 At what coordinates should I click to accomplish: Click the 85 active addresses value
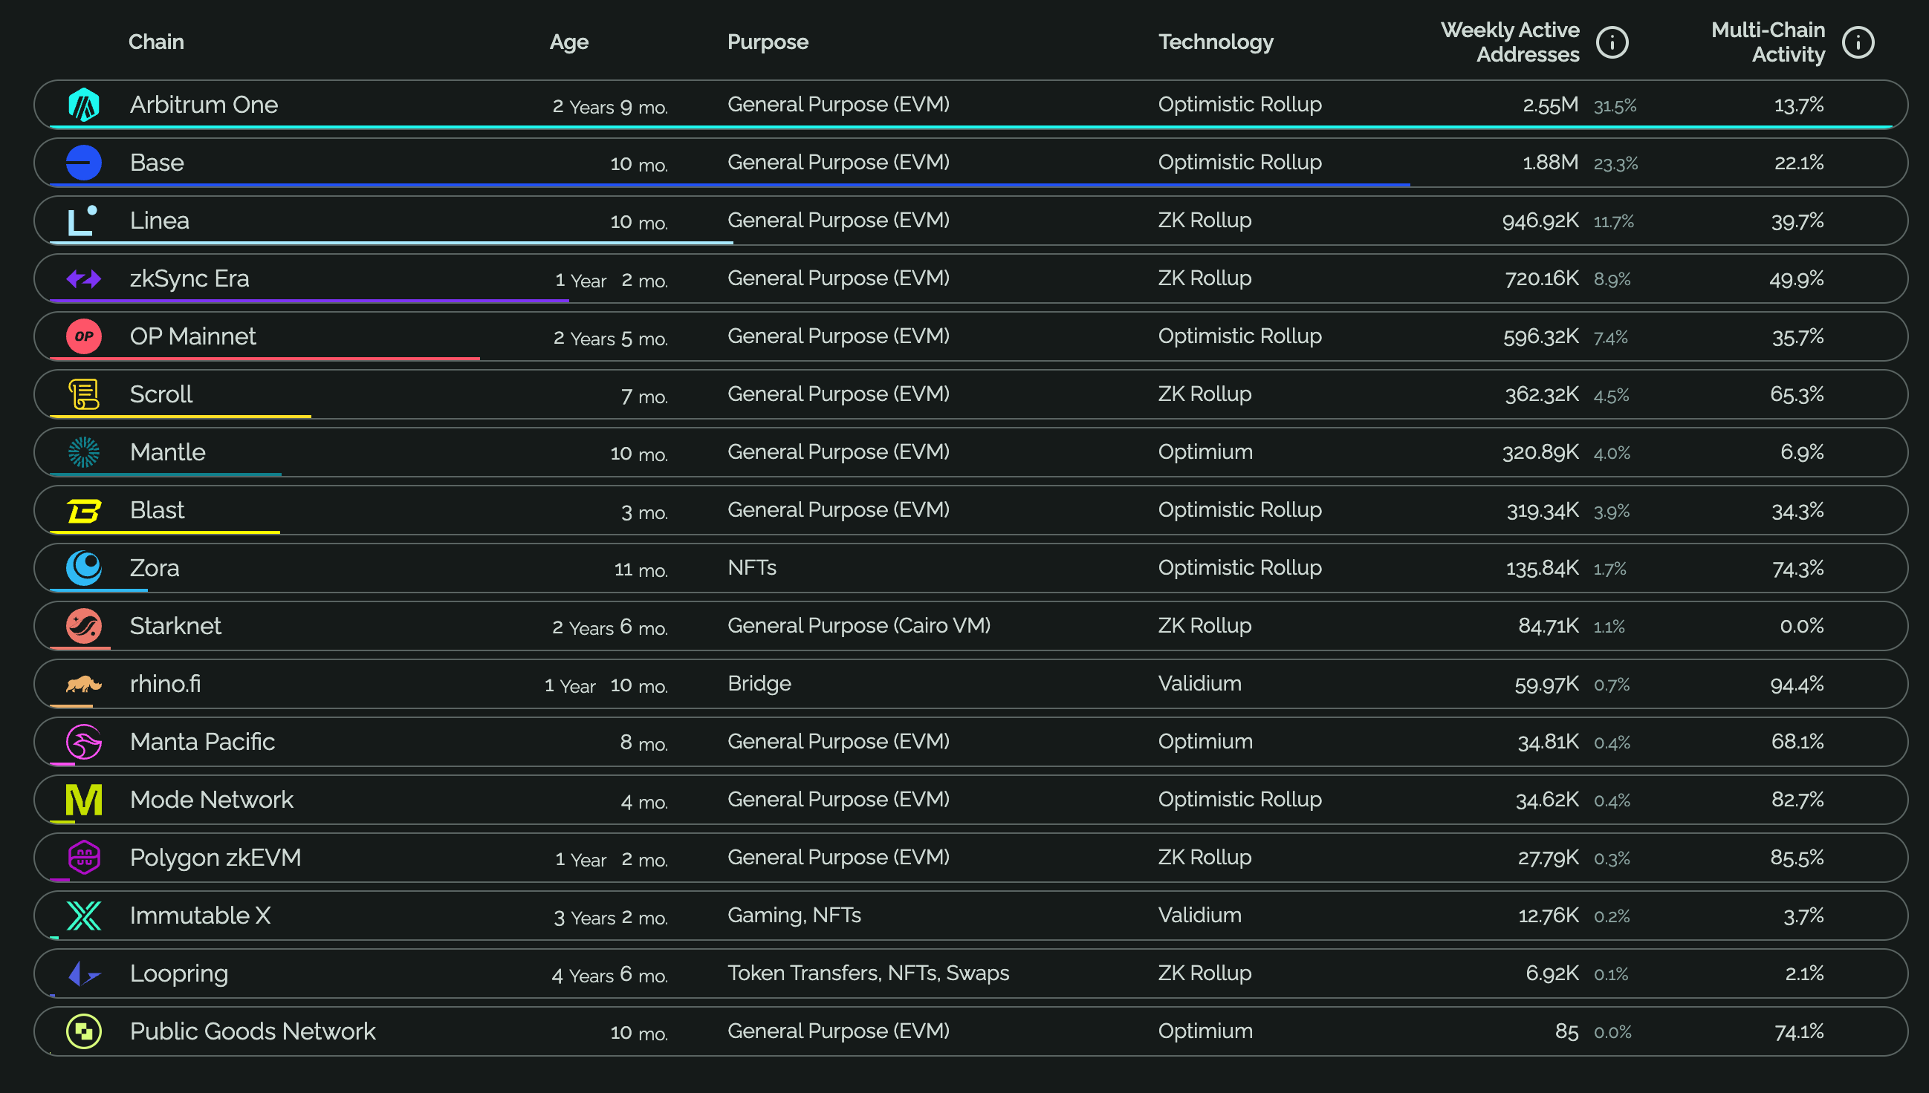click(x=1566, y=1032)
